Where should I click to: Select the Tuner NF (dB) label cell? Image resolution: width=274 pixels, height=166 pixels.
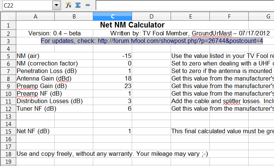click(x=35, y=108)
